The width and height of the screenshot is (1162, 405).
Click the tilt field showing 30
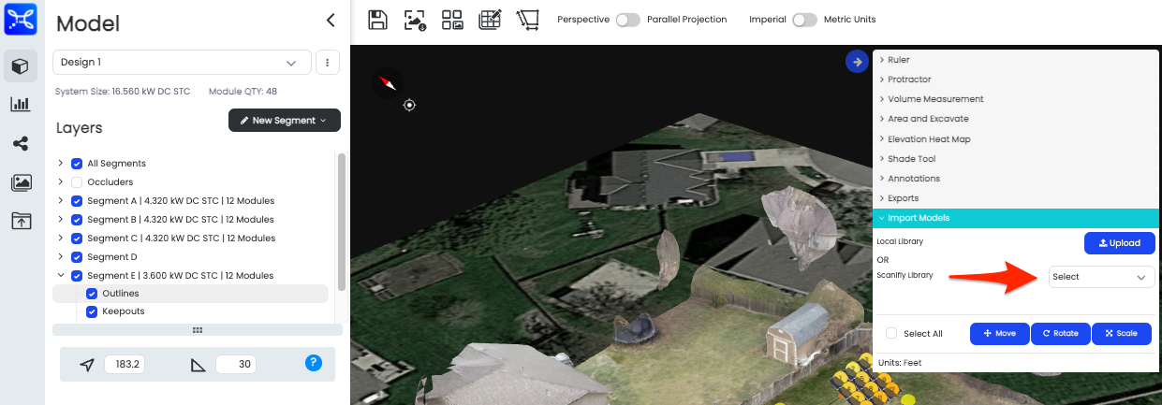click(236, 365)
